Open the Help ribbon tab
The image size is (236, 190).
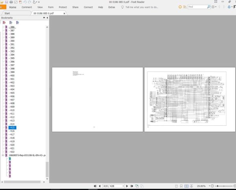(100, 7)
